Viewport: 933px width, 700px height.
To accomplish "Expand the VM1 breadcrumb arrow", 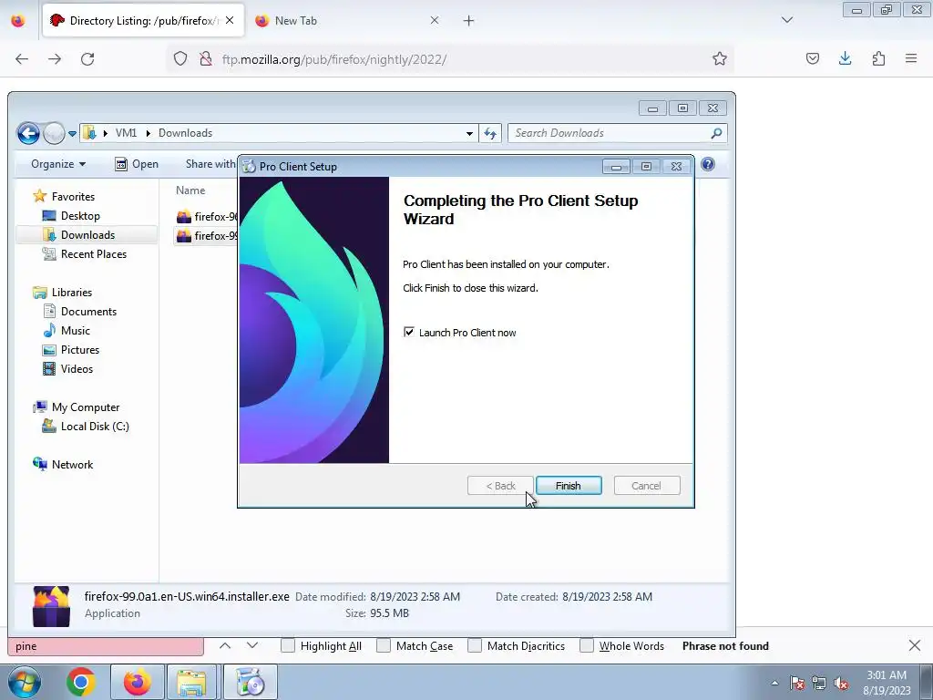I will pyautogui.click(x=149, y=133).
